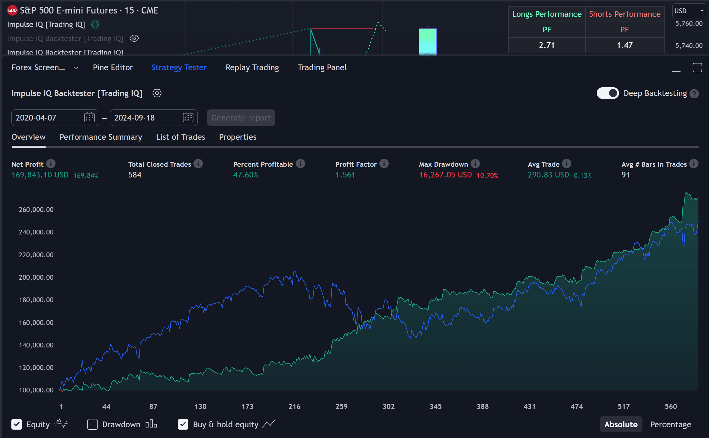709x438 pixels.
Task: Click Longs PF value 2.71
Action: pos(547,45)
